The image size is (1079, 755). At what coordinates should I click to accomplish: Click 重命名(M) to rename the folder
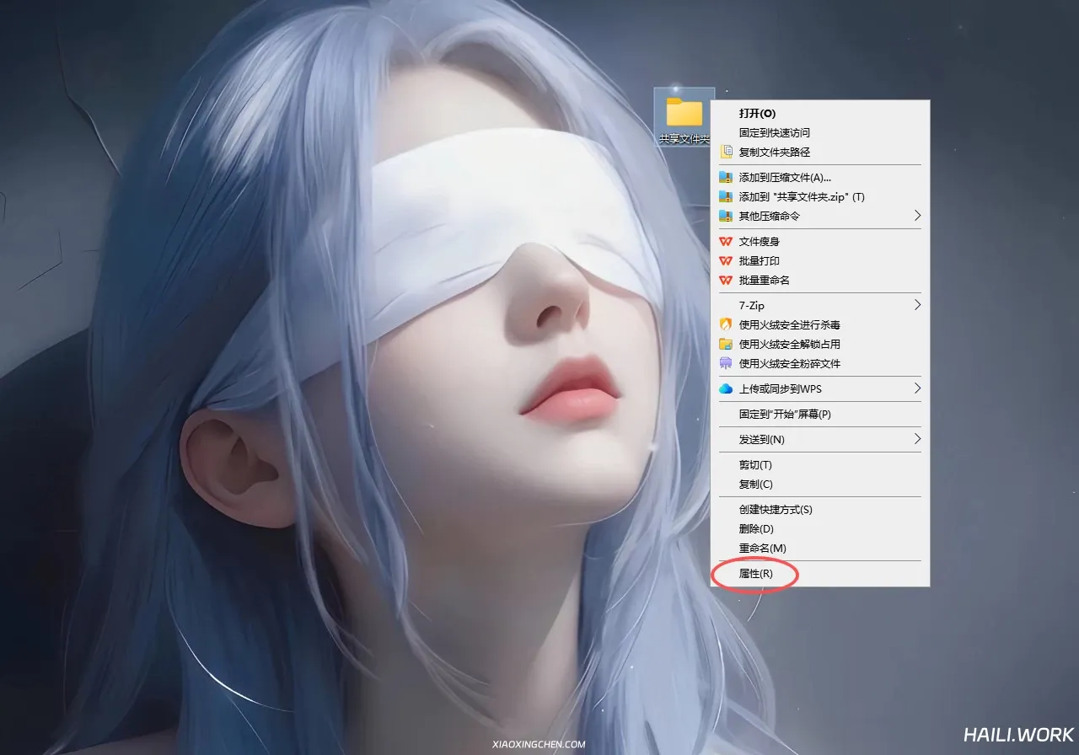762,549
